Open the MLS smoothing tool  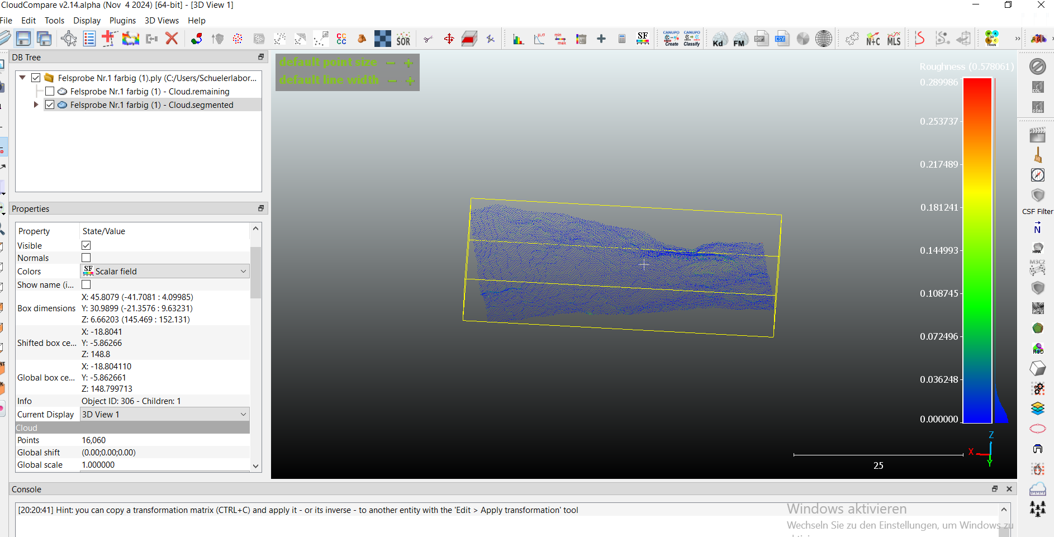coord(894,39)
